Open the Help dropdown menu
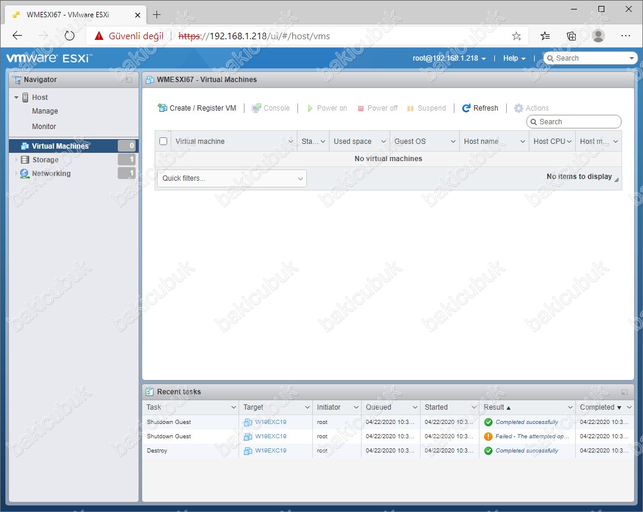 point(515,58)
